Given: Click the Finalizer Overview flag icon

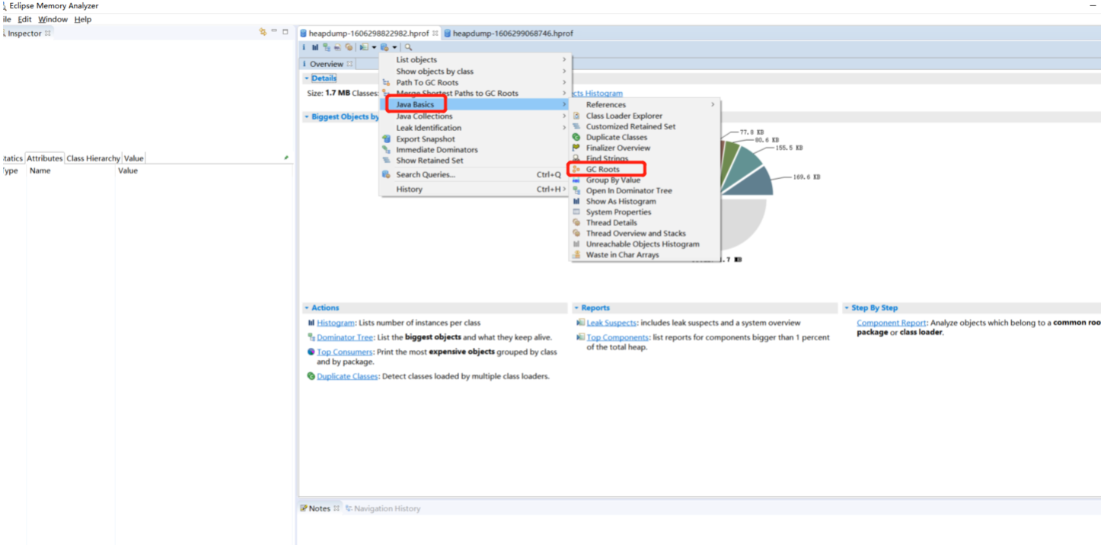Looking at the screenshot, I should click(577, 148).
